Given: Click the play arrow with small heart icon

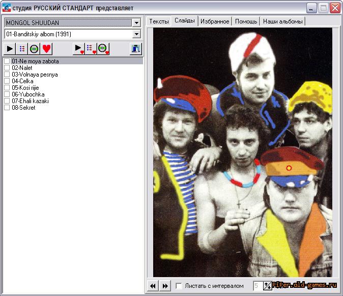Looking at the screenshot, I should pos(79,48).
